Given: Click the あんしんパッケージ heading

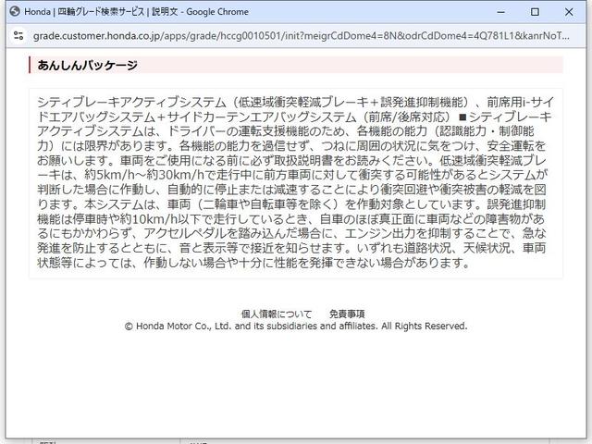Looking at the screenshot, I should (x=87, y=65).
